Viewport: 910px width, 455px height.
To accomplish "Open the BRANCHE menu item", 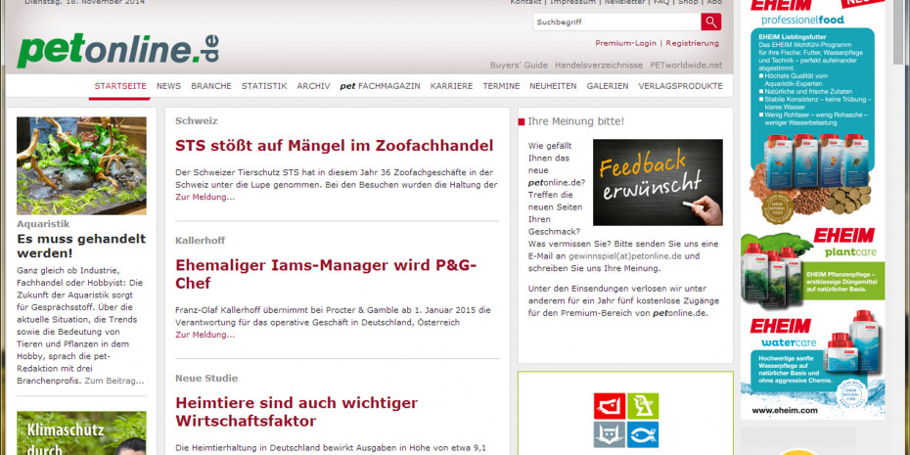I will [x=211, y=86].
